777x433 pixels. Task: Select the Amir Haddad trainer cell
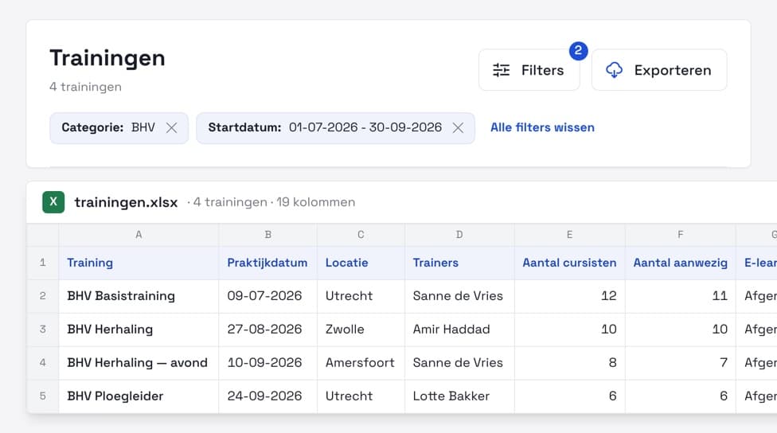coord(459,330)
